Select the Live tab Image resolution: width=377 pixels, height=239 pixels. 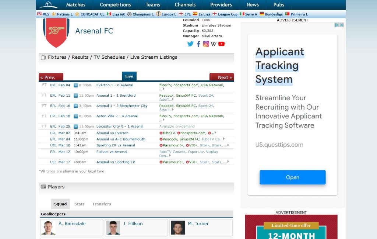129,76
